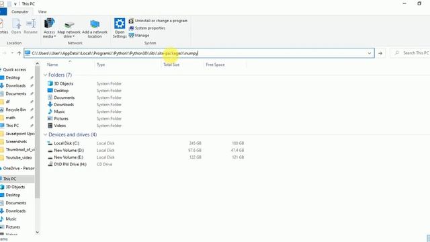Collapse the Devices and drives (4) group

45,134
